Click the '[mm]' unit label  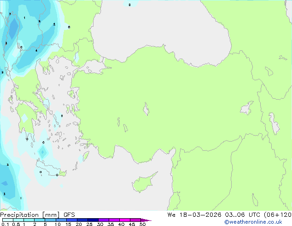coord(51,215)
